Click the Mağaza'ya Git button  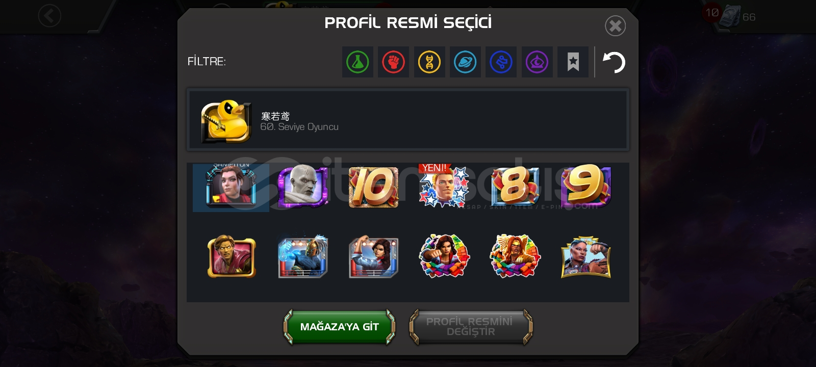pyautogui.click(x=339, y=327)
